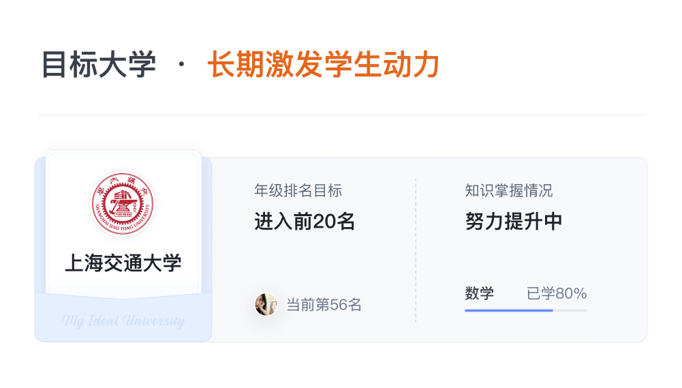Open the 努力提升中 status text
Viewport: 682px width, 388px height.
click(x=514, y=222)
